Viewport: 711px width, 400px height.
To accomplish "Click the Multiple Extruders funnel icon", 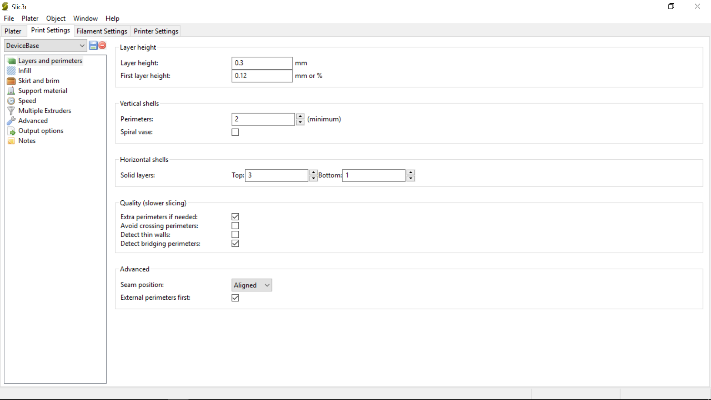I will pos(11,111).
